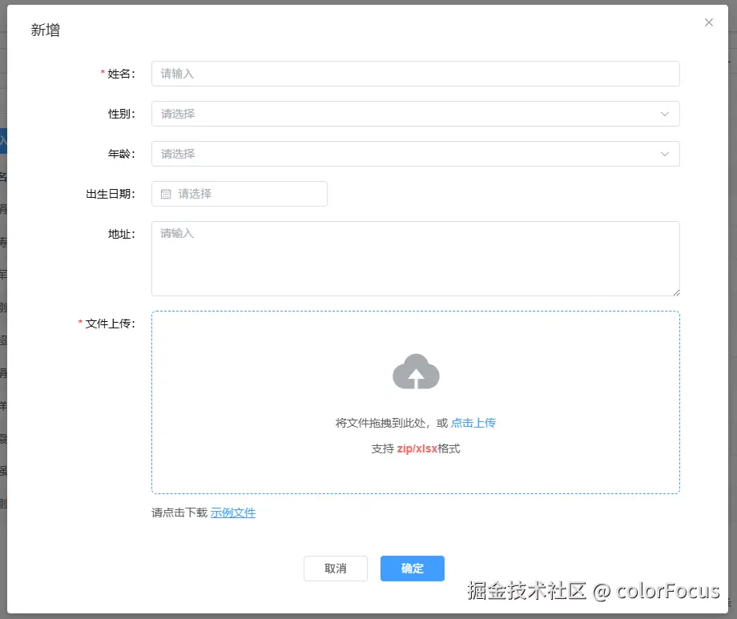Click the 新增 dialog title
This screenshot has height=619, width=737.
pyautogui.click(x=46, y=30)
